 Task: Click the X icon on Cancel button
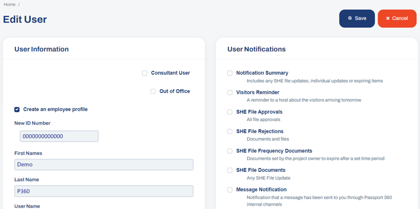387,18
